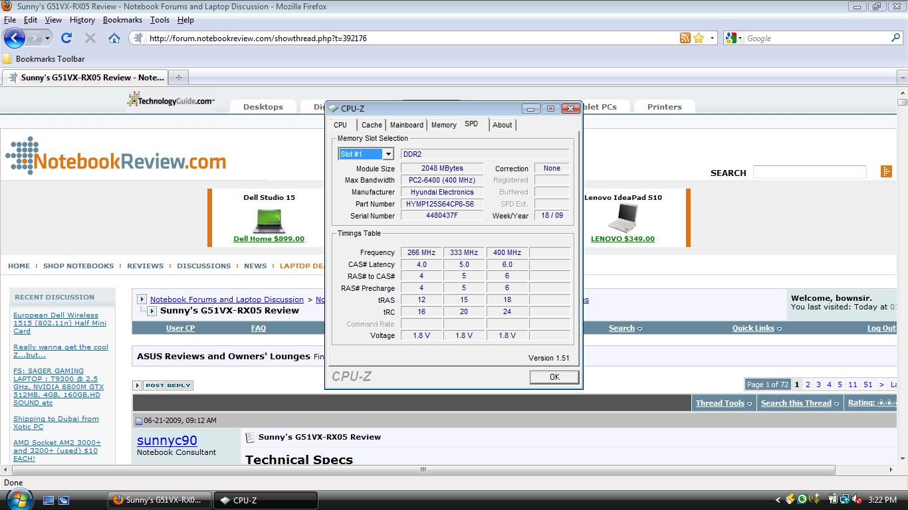Open the Google search engine selector
The height and width of the screenshot is (510, 908).
coord(734,38)
